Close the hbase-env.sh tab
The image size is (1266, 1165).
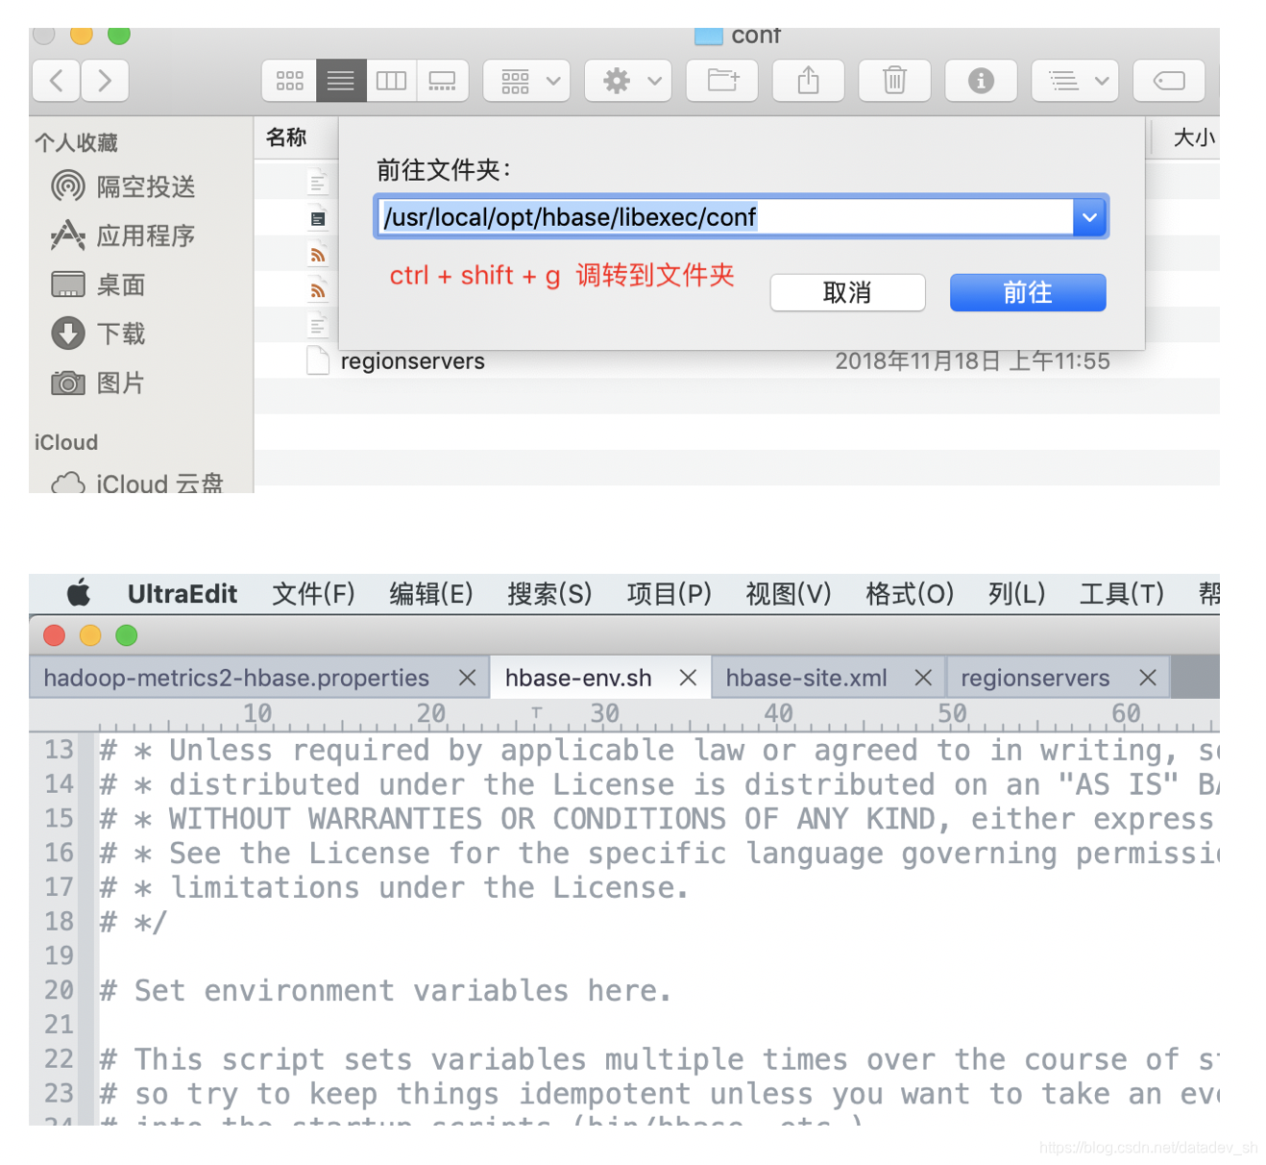pyautogui.click(x=688, y=678)
